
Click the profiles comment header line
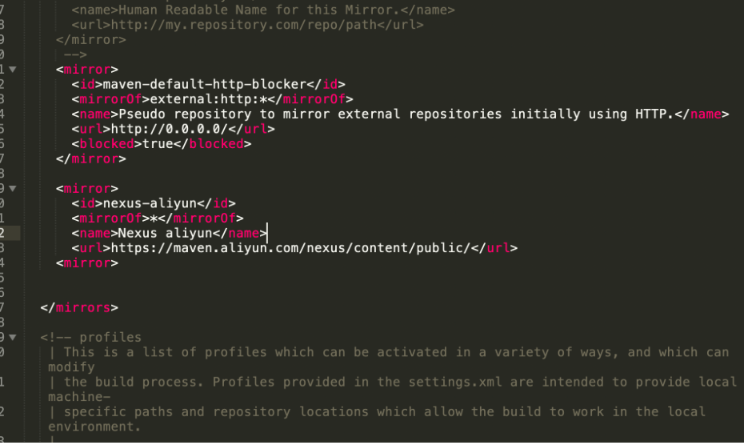pos(90,337)
